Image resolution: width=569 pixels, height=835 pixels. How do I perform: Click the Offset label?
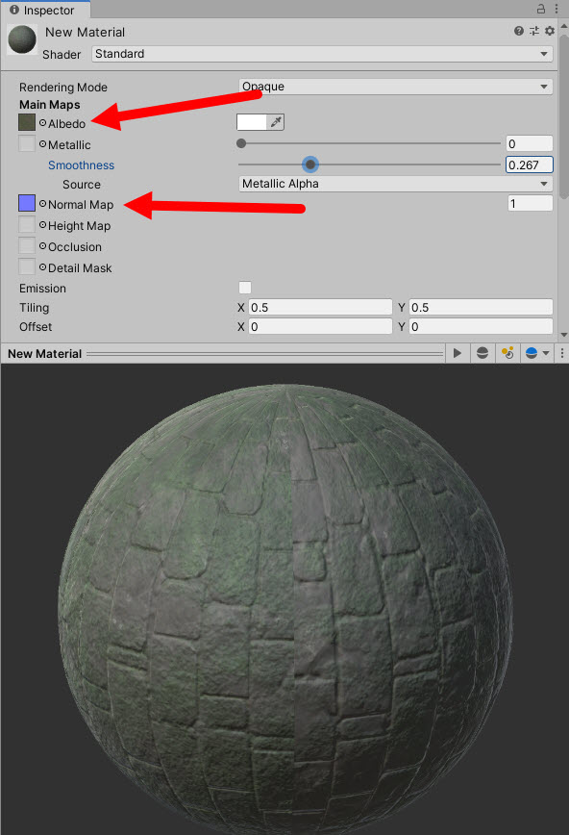[36, 327]
